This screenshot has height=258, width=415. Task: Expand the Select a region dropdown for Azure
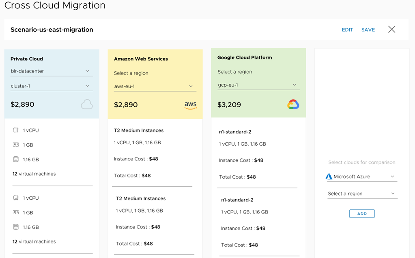click(362, 194)
